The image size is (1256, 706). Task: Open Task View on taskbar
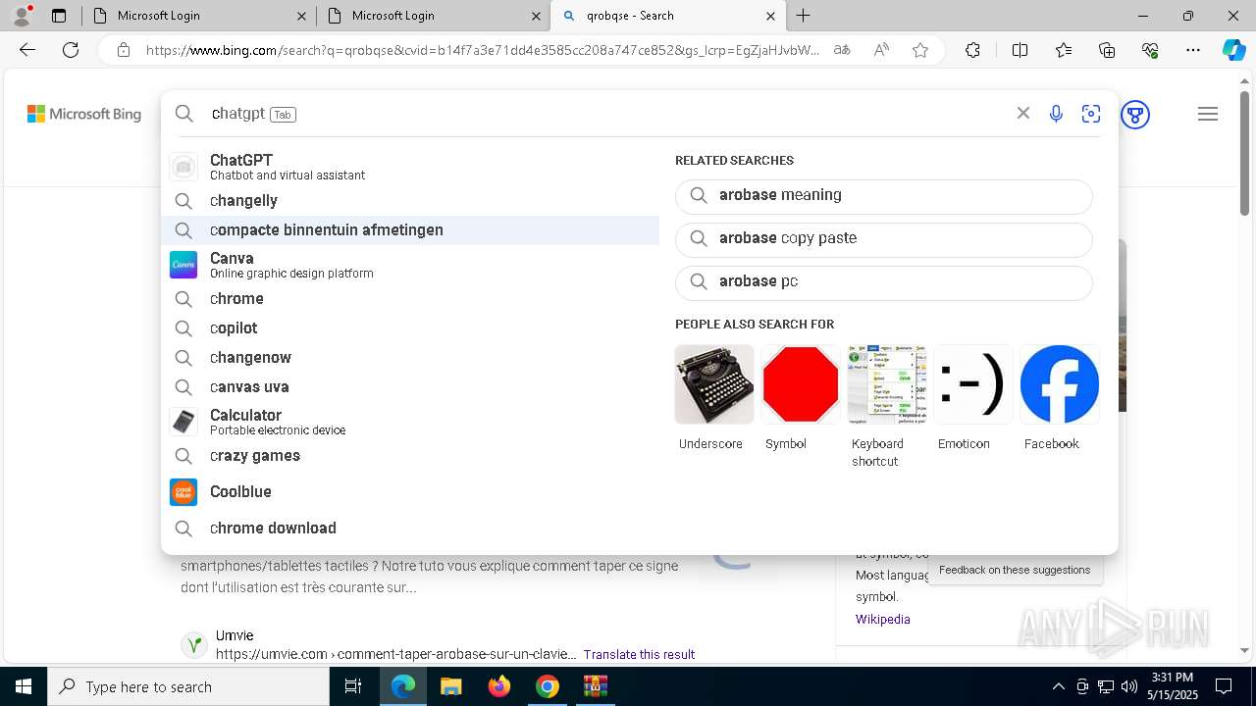tap(353, 686)
